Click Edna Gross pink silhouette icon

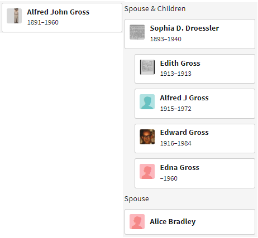(147, 172)
